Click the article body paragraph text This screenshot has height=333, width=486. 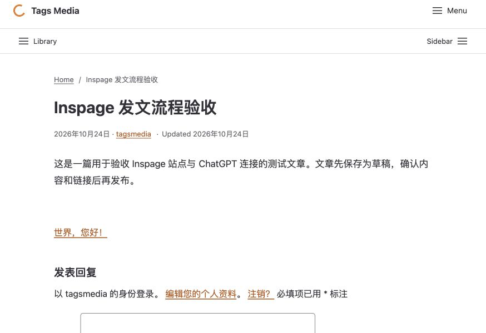click(x=241, y=172)
